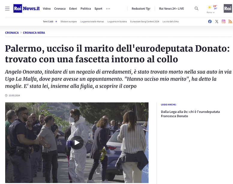Open Rai News Instagram profile
Screen dimensions: 233x184
[223, 22]
